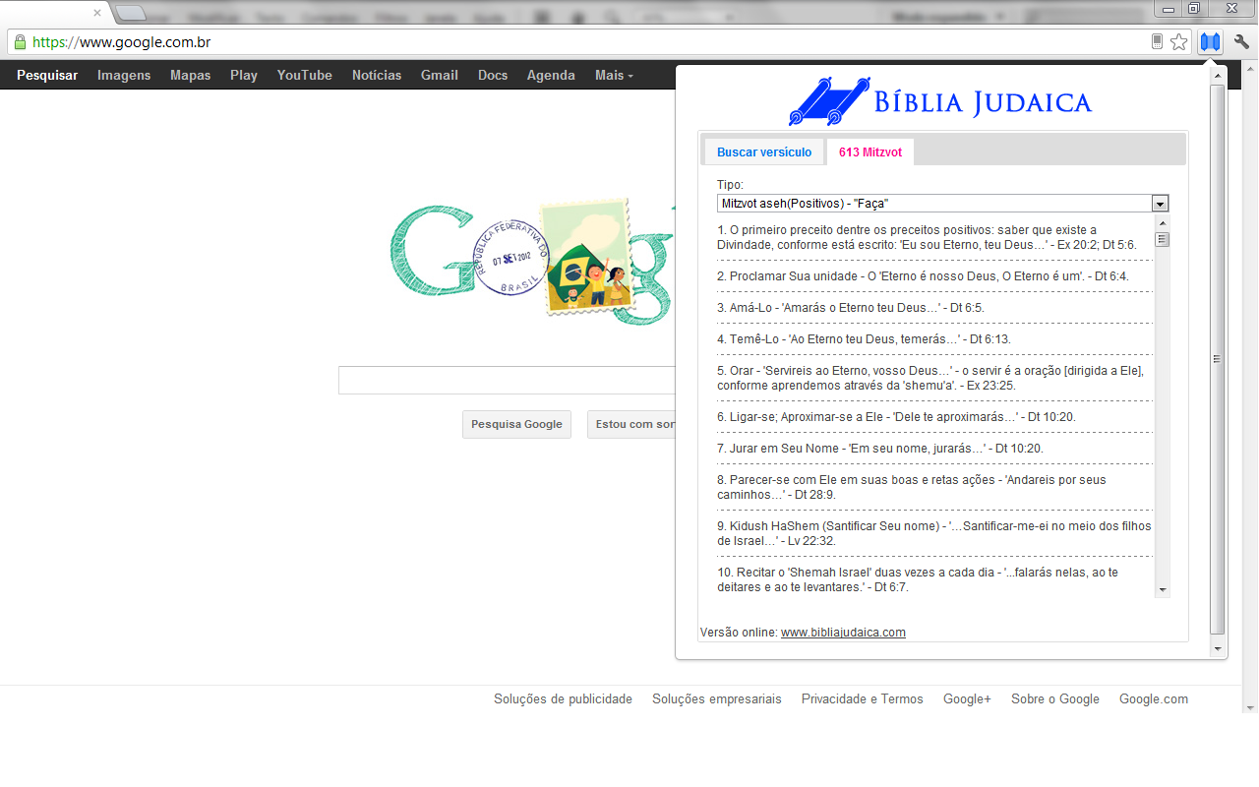Click the mobile device icon in address bar
Screen dimensions: 1259x787
coord(1158,42)
